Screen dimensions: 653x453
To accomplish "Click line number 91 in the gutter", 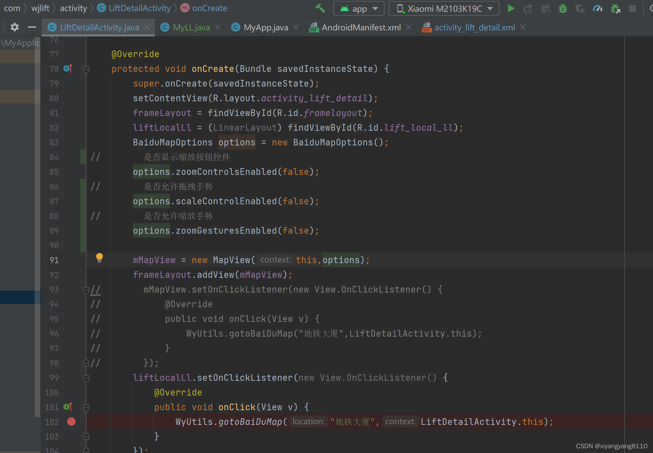I will pyautogui.click(x=54, y=260).
